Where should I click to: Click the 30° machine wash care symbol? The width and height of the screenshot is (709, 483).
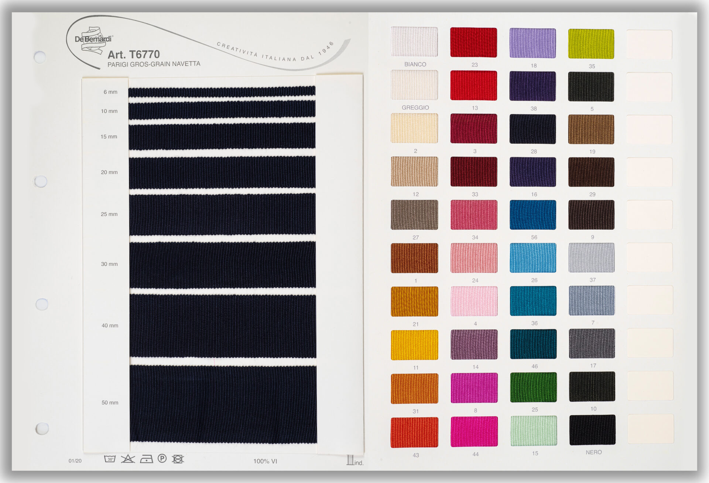point(110,459)
